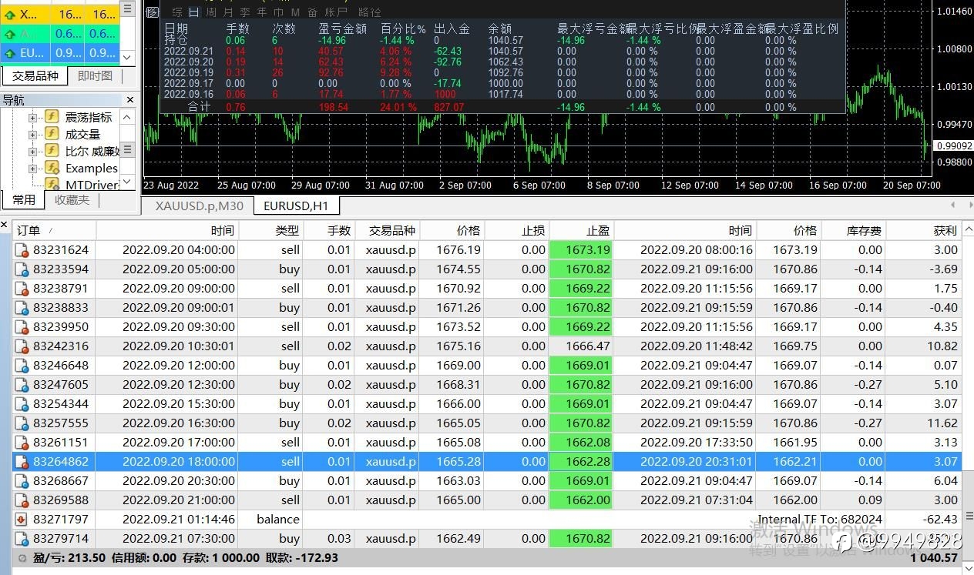This screenshot has height=575, width=974.
Task: Click the order icon beside 83269588
Action: [x=22, y=500]
